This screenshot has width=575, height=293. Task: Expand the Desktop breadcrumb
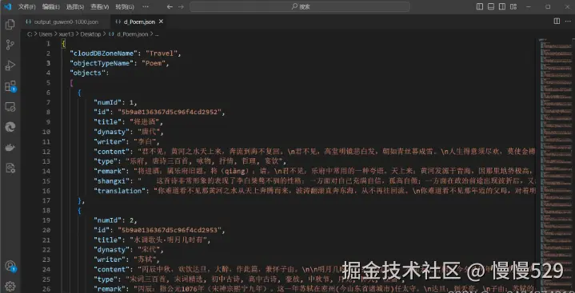point(90,34)
